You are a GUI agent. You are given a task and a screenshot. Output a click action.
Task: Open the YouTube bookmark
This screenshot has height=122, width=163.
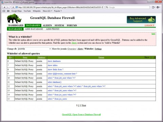tap(27, 11)
